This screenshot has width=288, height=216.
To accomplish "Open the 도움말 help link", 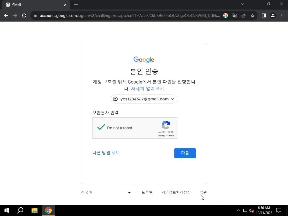I will tap(147, 192).
